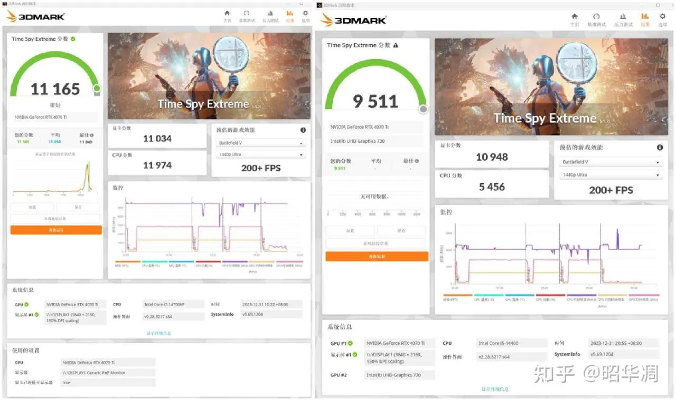Open Benchmarks tab in left 3DMark window
The width and height of the screenshot is (676, 401).
(x=247, y=16)
